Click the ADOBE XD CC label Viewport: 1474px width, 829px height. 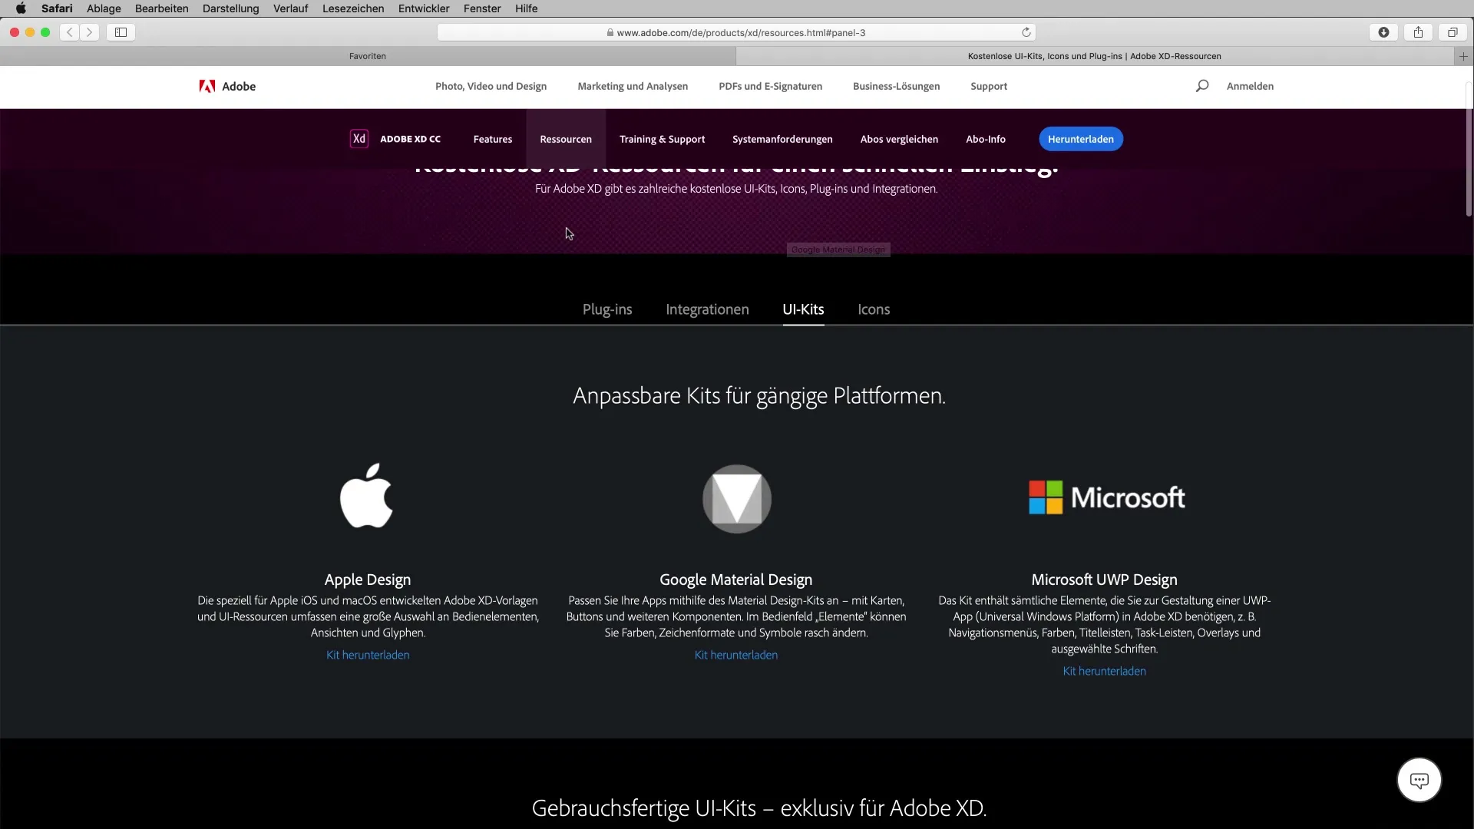[x=411, y=139]
